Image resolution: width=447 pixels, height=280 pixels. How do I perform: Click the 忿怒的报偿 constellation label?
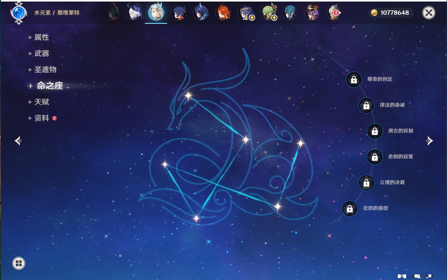tap(375, 208)
